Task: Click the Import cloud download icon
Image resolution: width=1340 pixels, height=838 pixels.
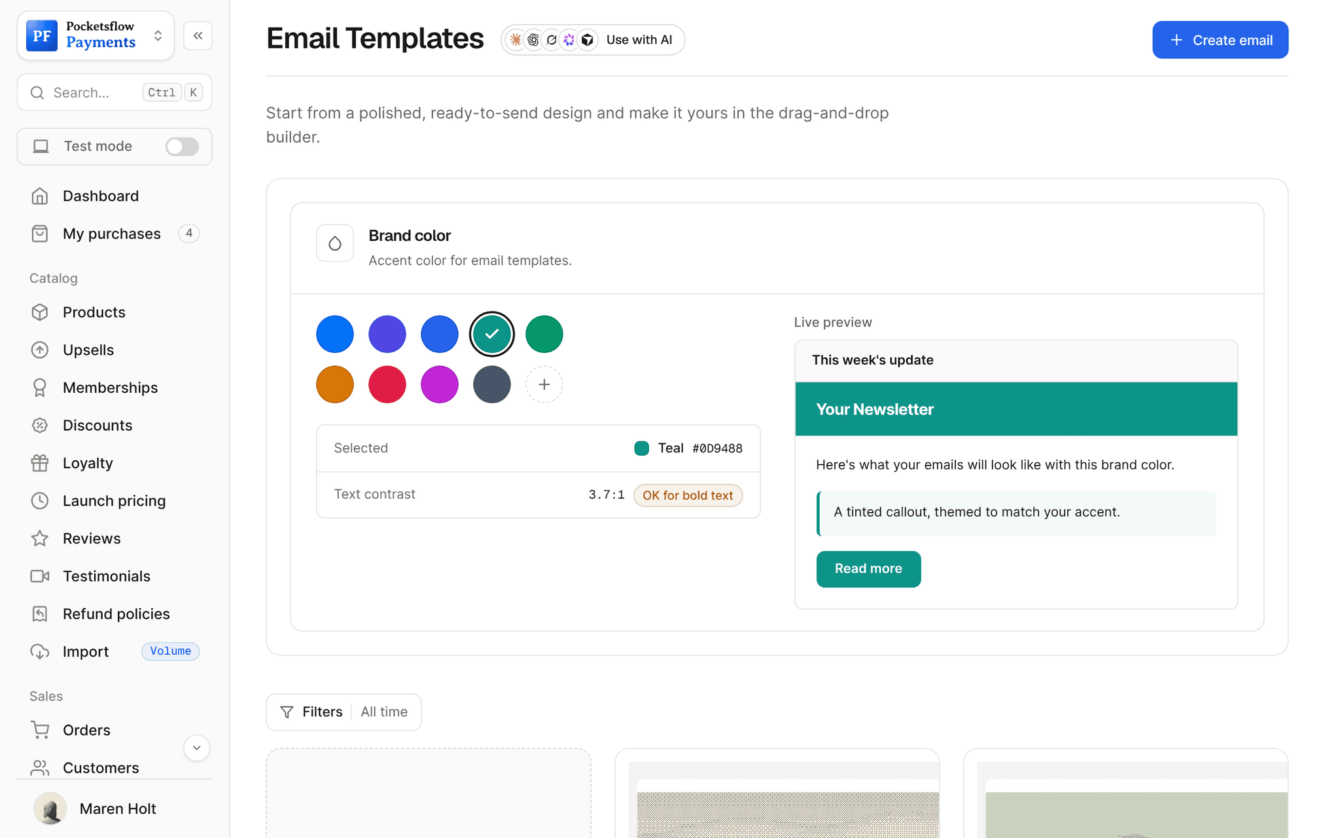Action: pyautogui.click(x=40, y=651)
